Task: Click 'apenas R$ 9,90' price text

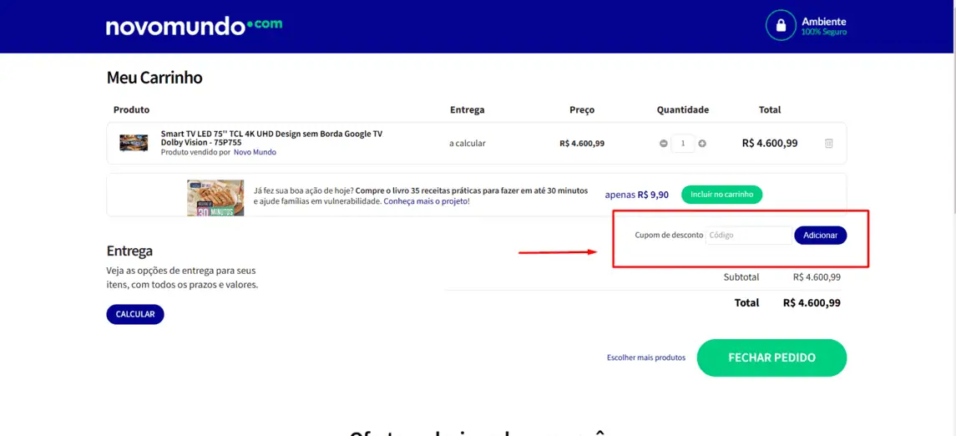Action: 636,195
